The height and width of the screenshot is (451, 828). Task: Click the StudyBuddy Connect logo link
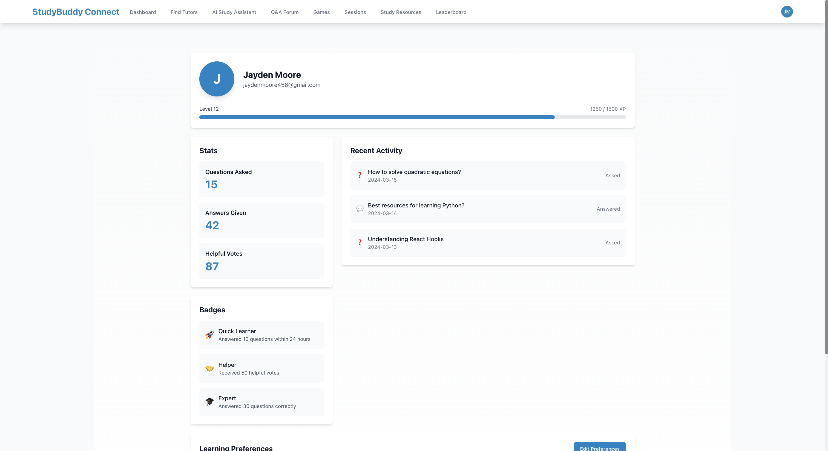pyautogui.click(x=76, y=12)
